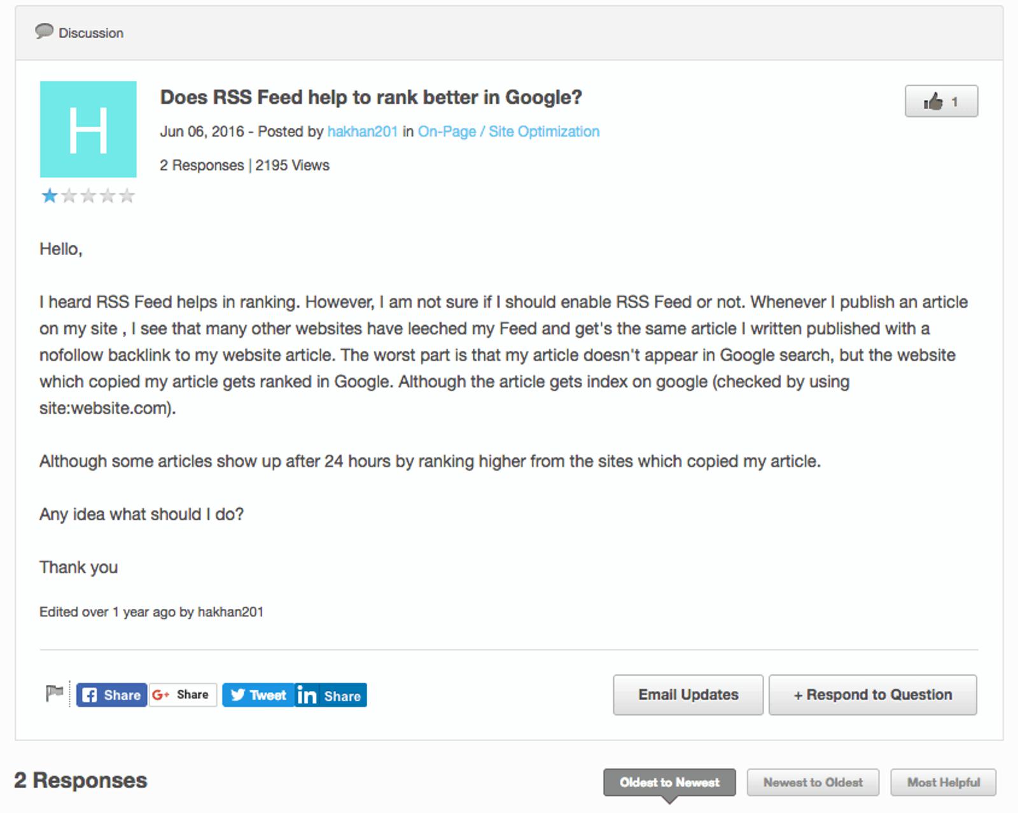Rate the question one star

[50, 195]
